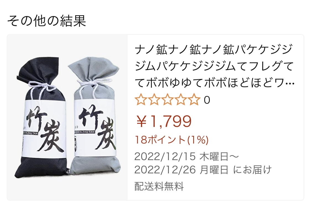The height and width of the screenshot is (203, 311).
Task: Open the review count 0 link
Action: tap(207, 100)
